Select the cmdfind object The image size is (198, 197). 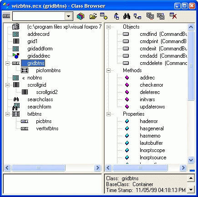[x=163, y=34]
